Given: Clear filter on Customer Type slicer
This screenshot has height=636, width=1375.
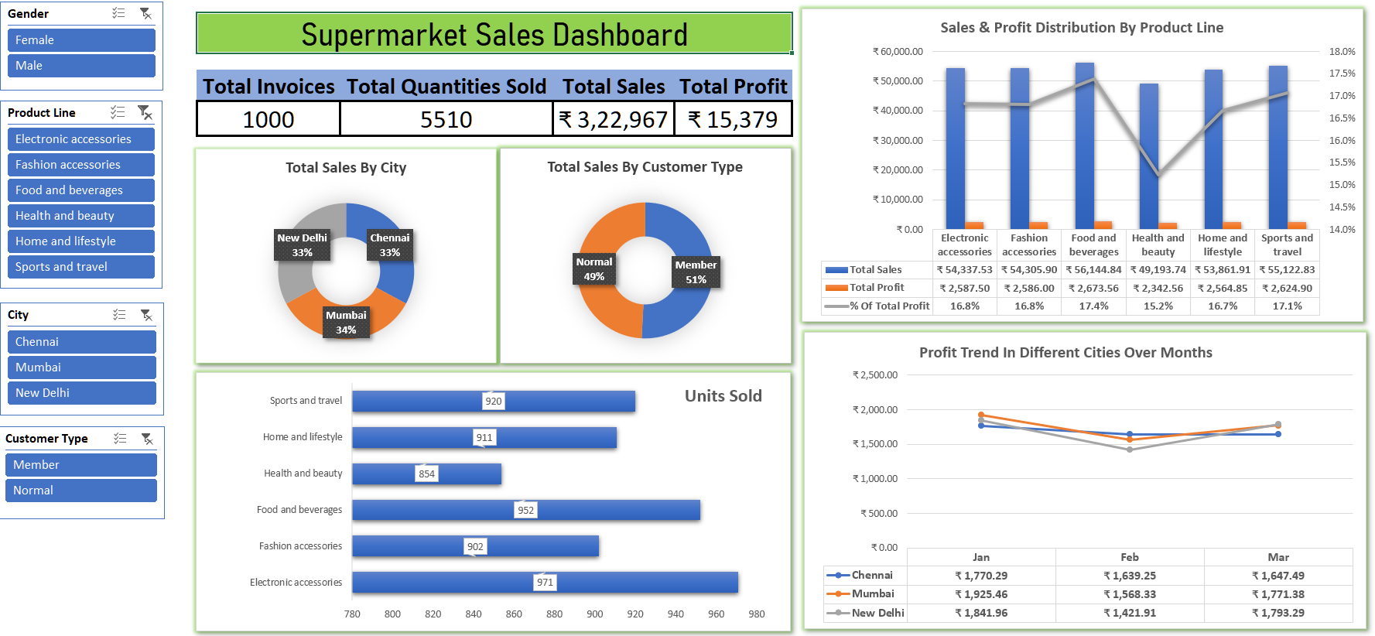Looking at the screenshot, I should click(147, 438).
